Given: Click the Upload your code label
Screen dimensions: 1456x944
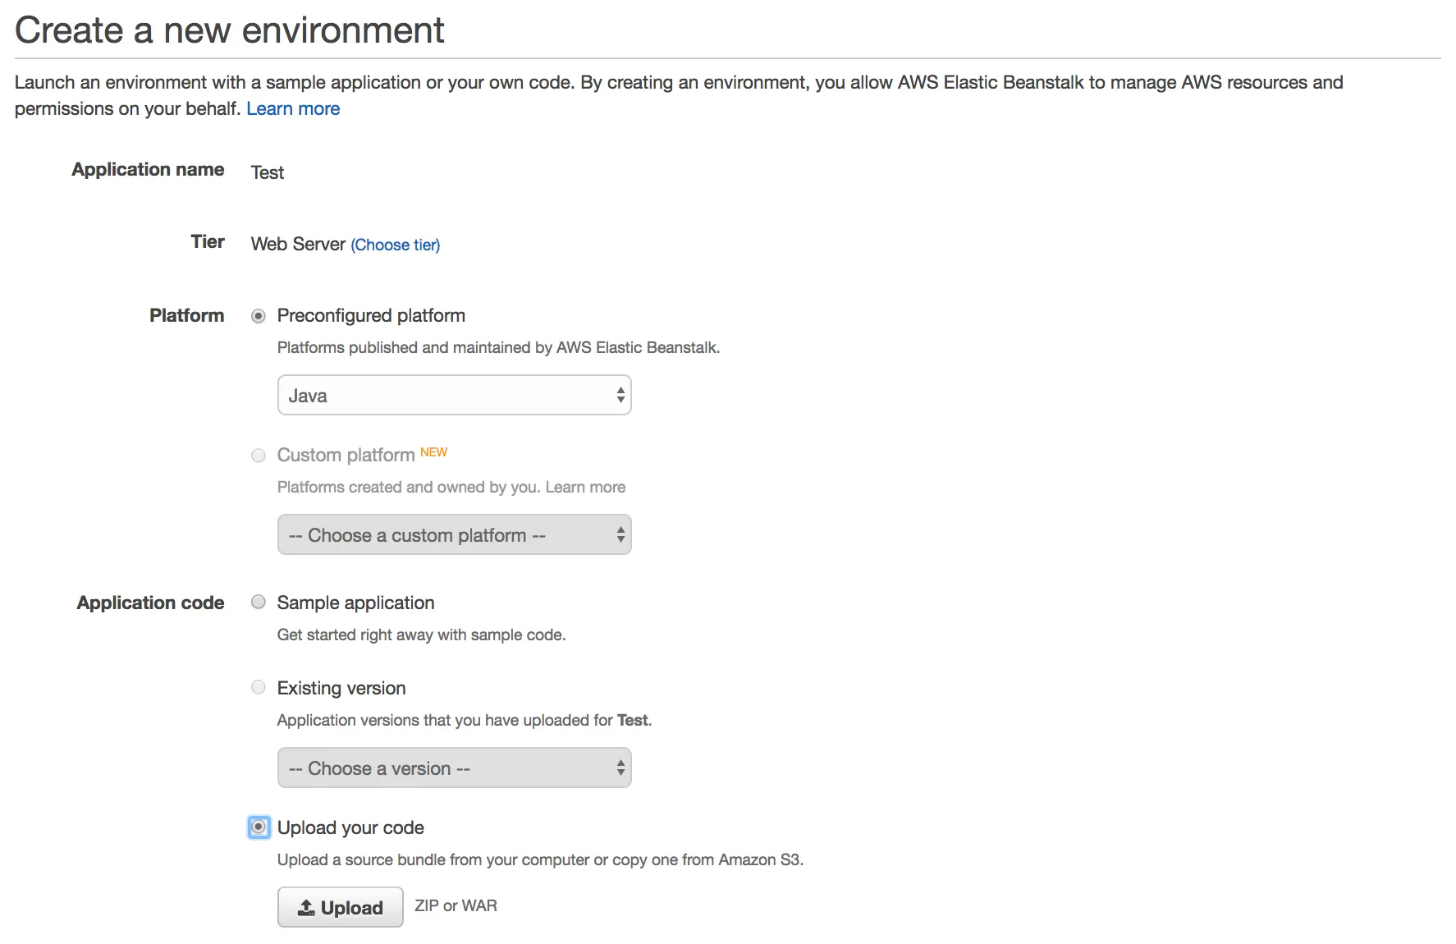Looking at the screenshot, I should (350, 827).
